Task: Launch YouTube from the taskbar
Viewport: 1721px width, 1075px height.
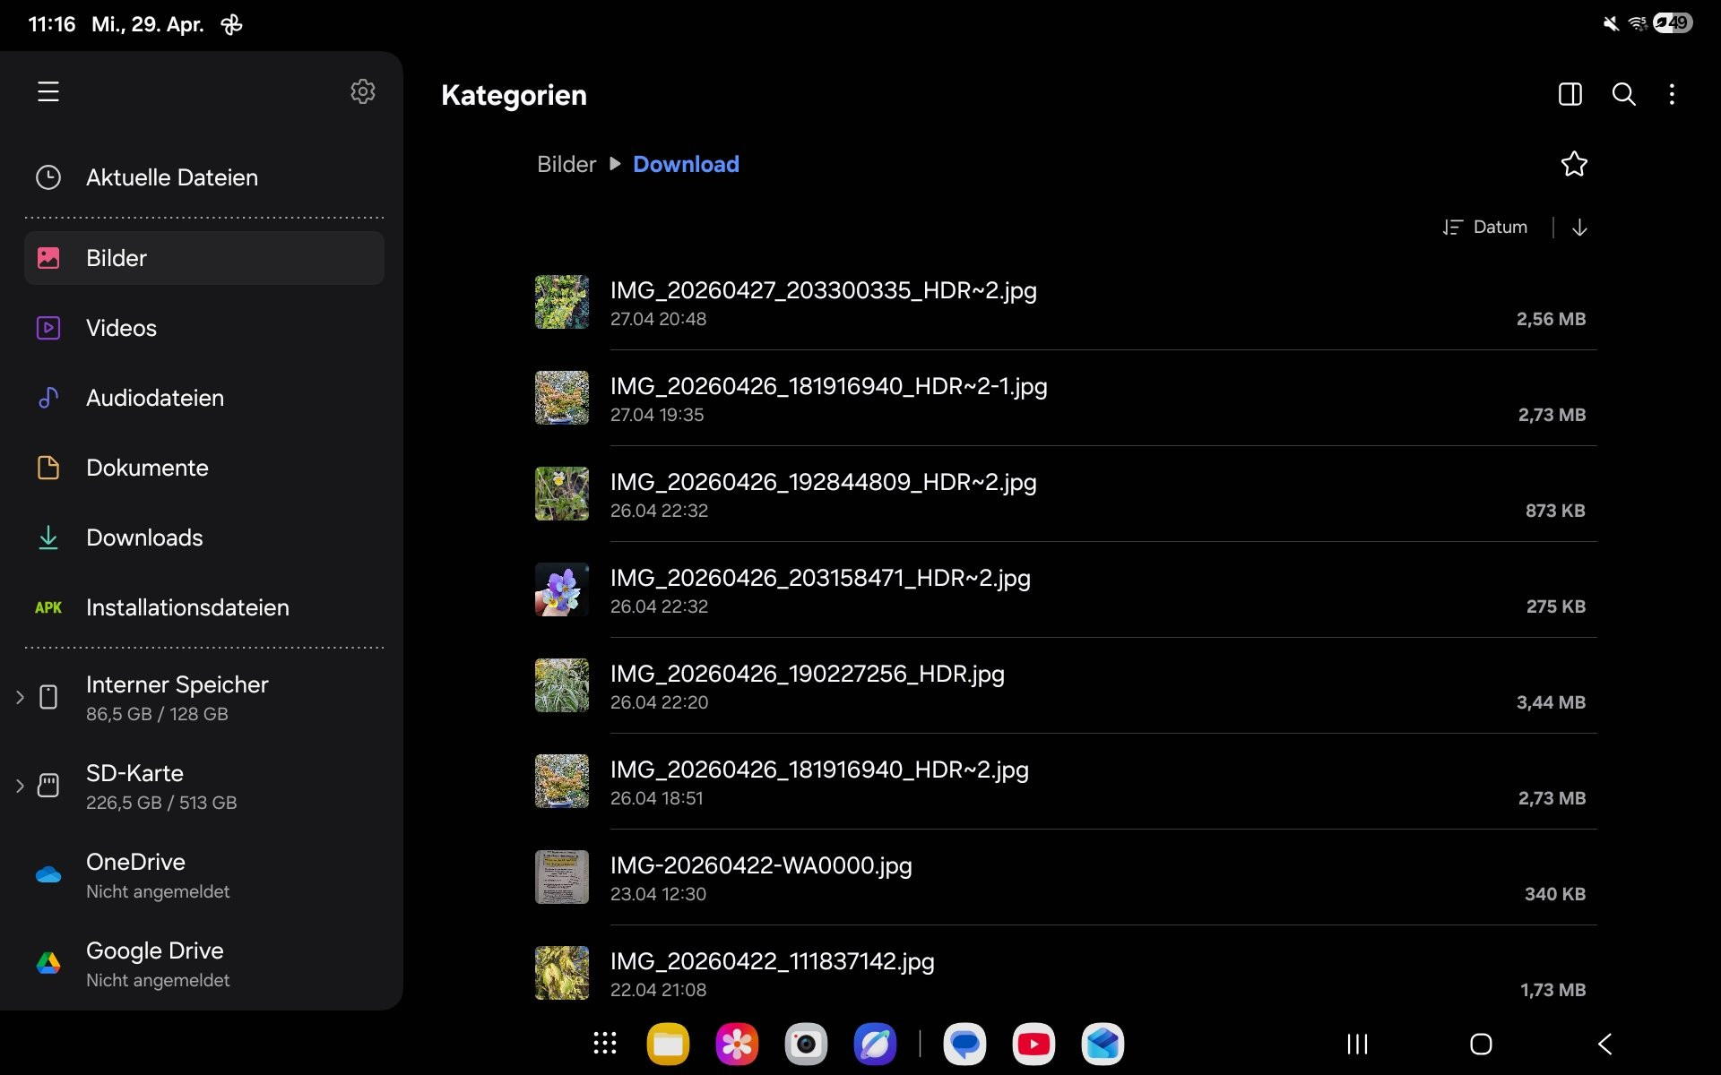Action: (1033, 1044)
